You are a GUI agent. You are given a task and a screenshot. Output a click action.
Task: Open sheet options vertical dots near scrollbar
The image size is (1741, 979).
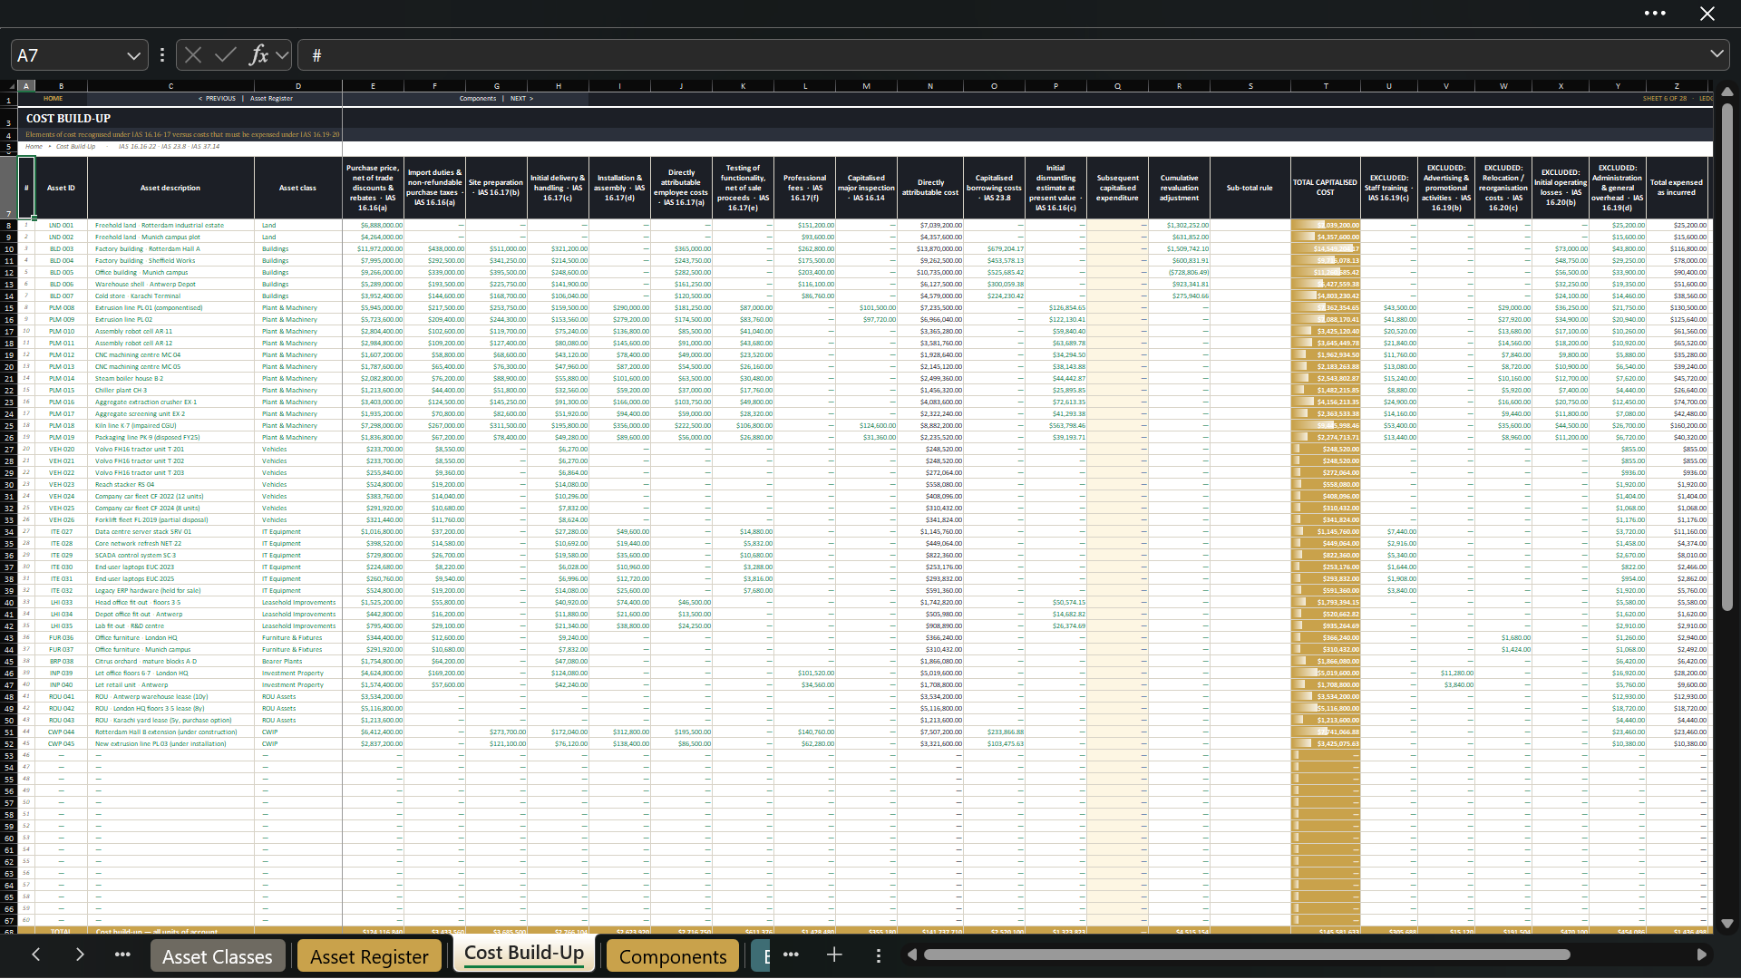click(878, 955)
